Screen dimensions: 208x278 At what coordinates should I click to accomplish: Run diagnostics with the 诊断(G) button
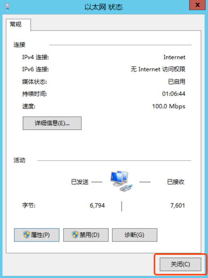[134, 235]
